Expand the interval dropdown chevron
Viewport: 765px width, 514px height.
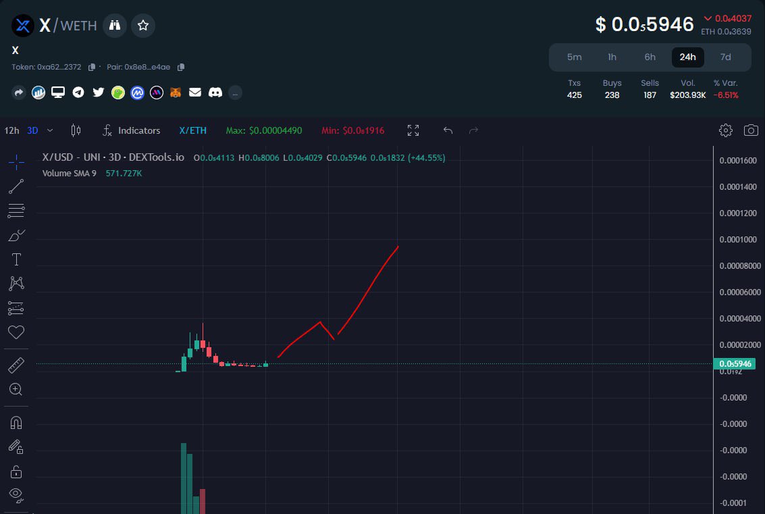click(50, 130)
